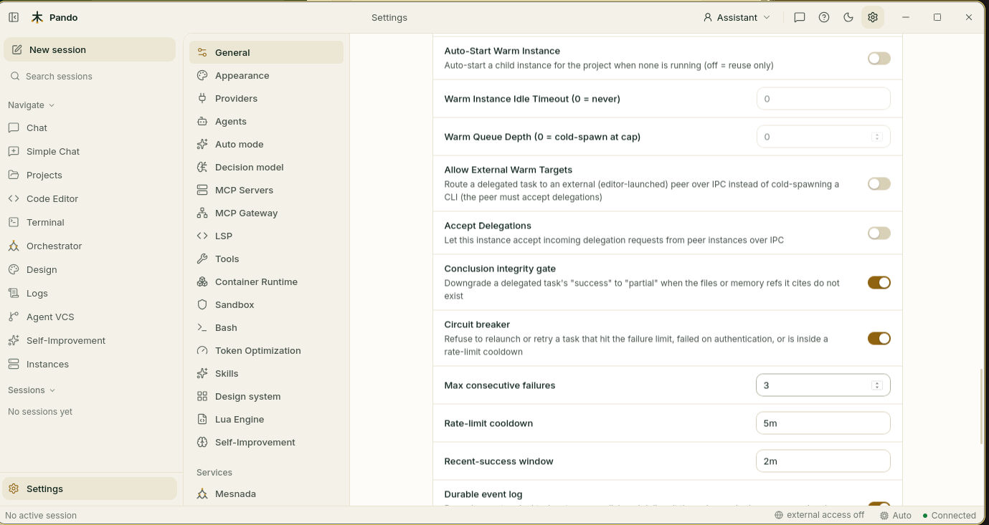
Task: Collapse the Navigate section
Action: coord(32,105)
